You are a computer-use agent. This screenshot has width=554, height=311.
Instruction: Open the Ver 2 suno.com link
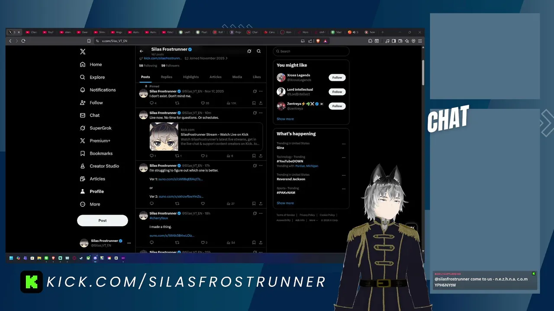pos(181,197)
